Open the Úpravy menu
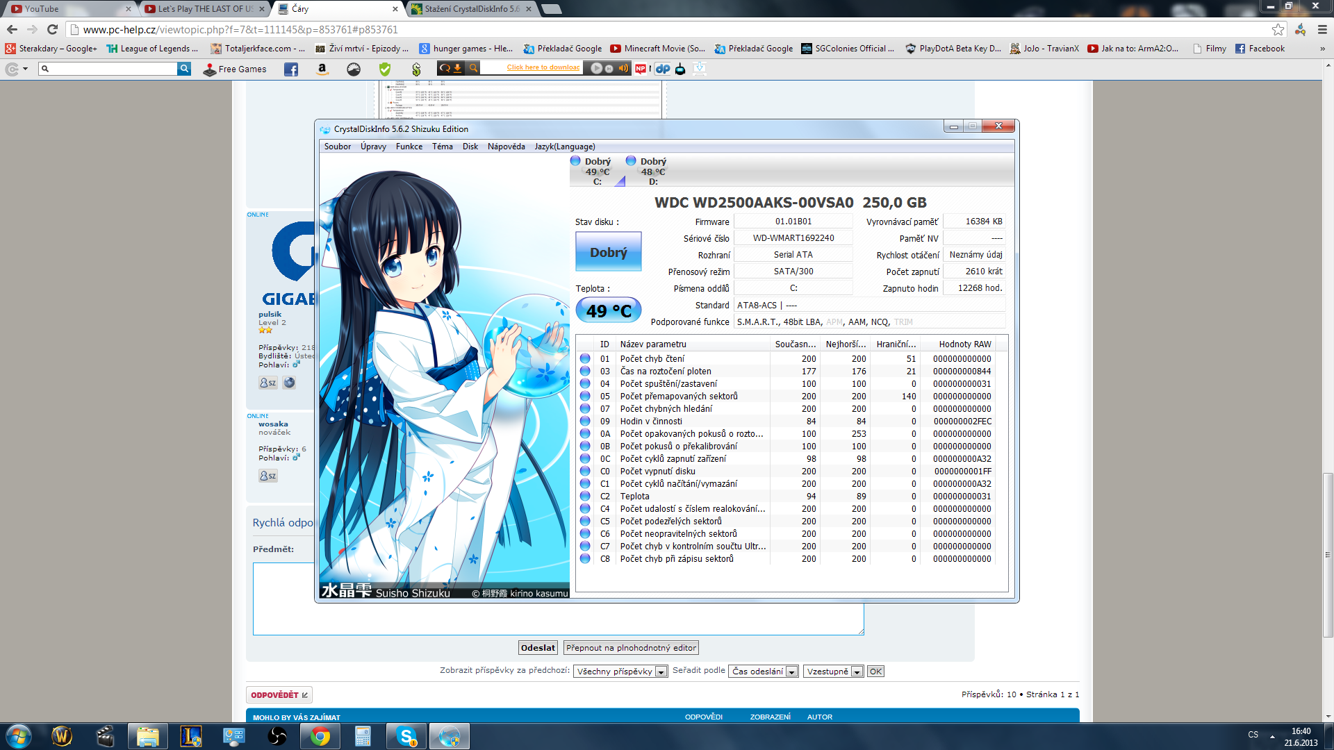The image size is (1334, 750). tap(373, 147)
